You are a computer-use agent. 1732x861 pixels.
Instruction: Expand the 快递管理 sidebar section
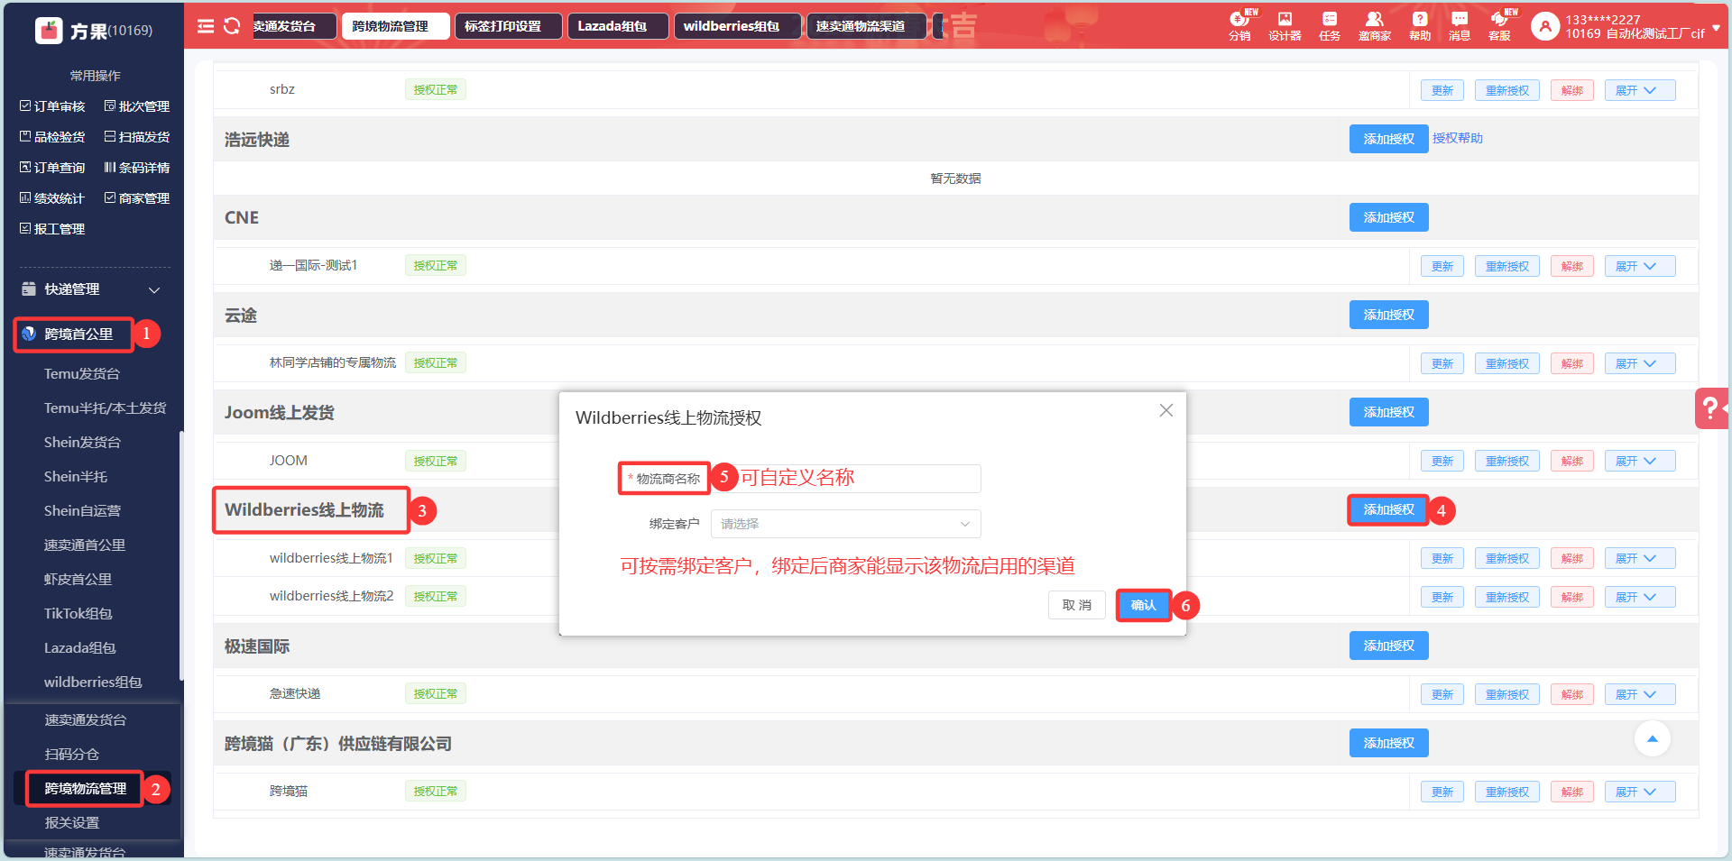[90, 289]
